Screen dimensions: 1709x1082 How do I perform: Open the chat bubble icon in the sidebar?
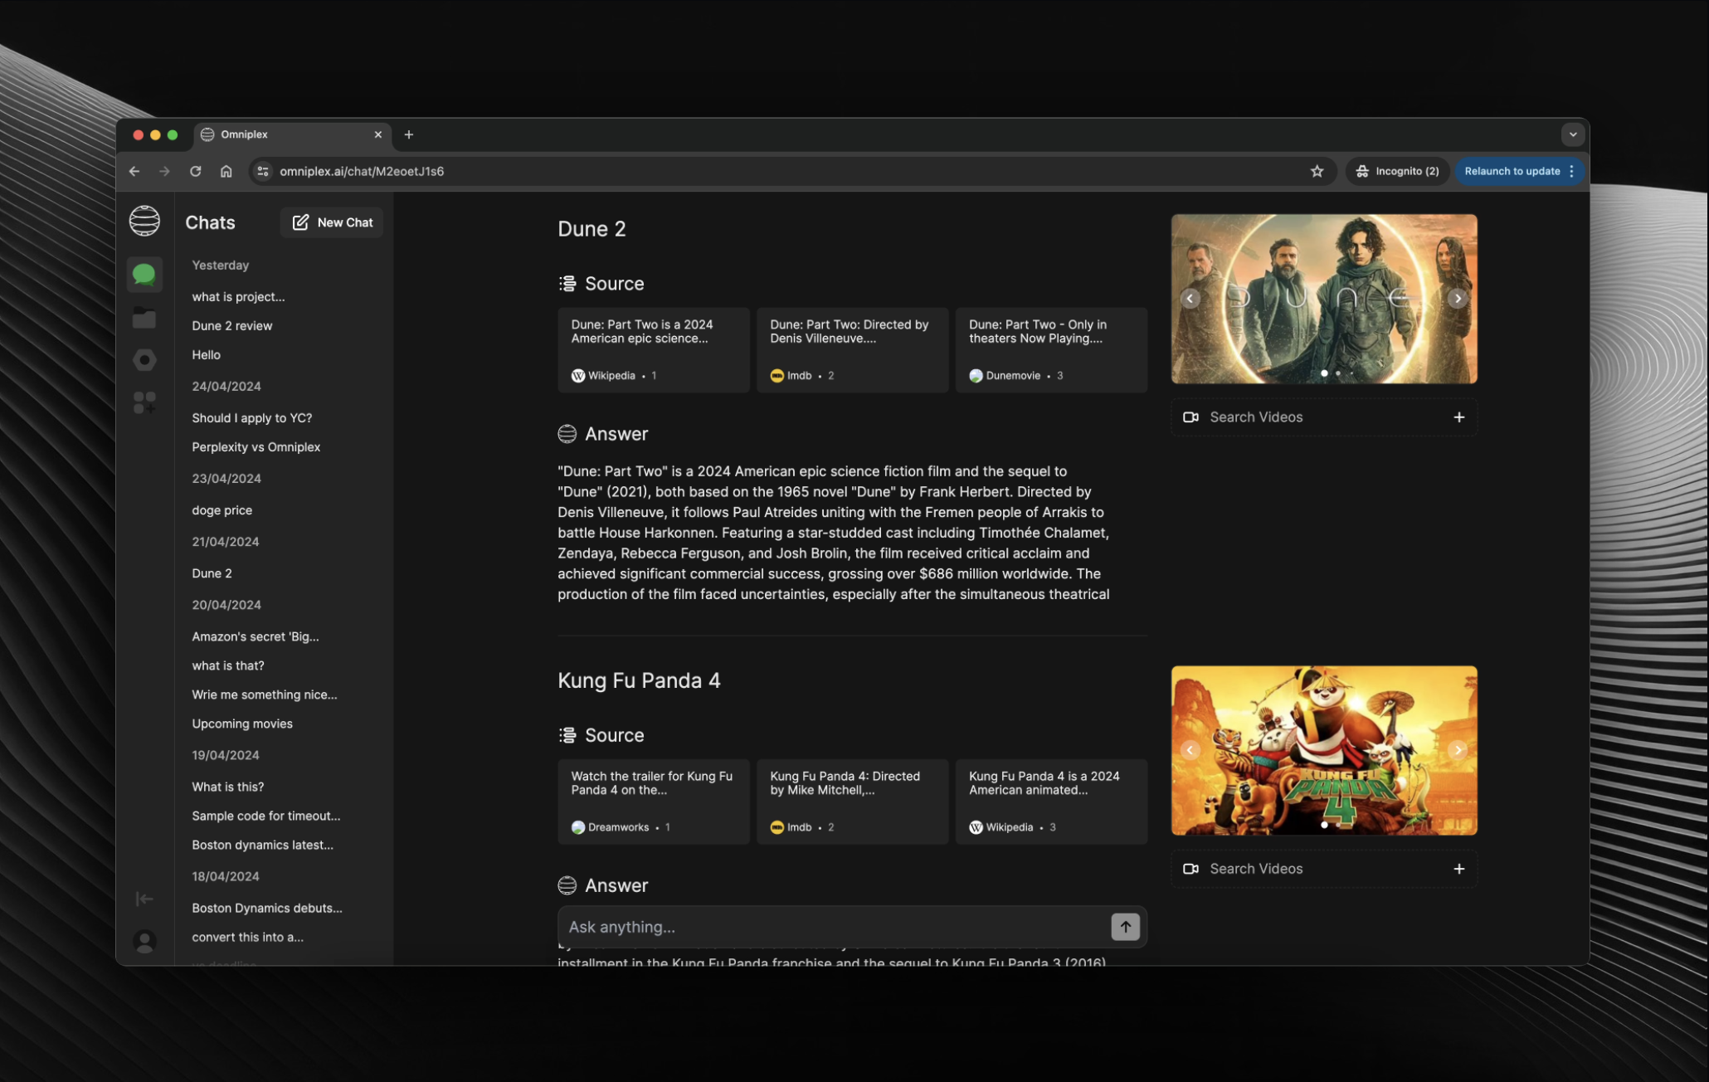point(144,275)
